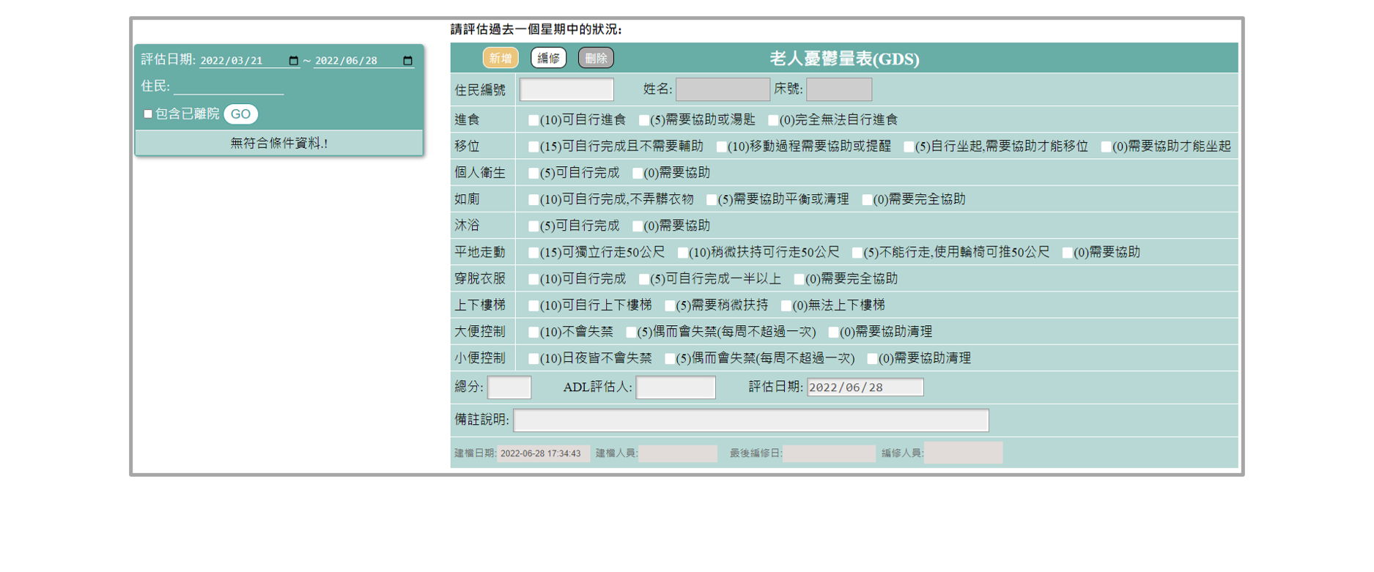Screen dimensions: 1374x572
Task: Tick (0)需要協助 under 個人衛生
Action: tap(638, 173)
